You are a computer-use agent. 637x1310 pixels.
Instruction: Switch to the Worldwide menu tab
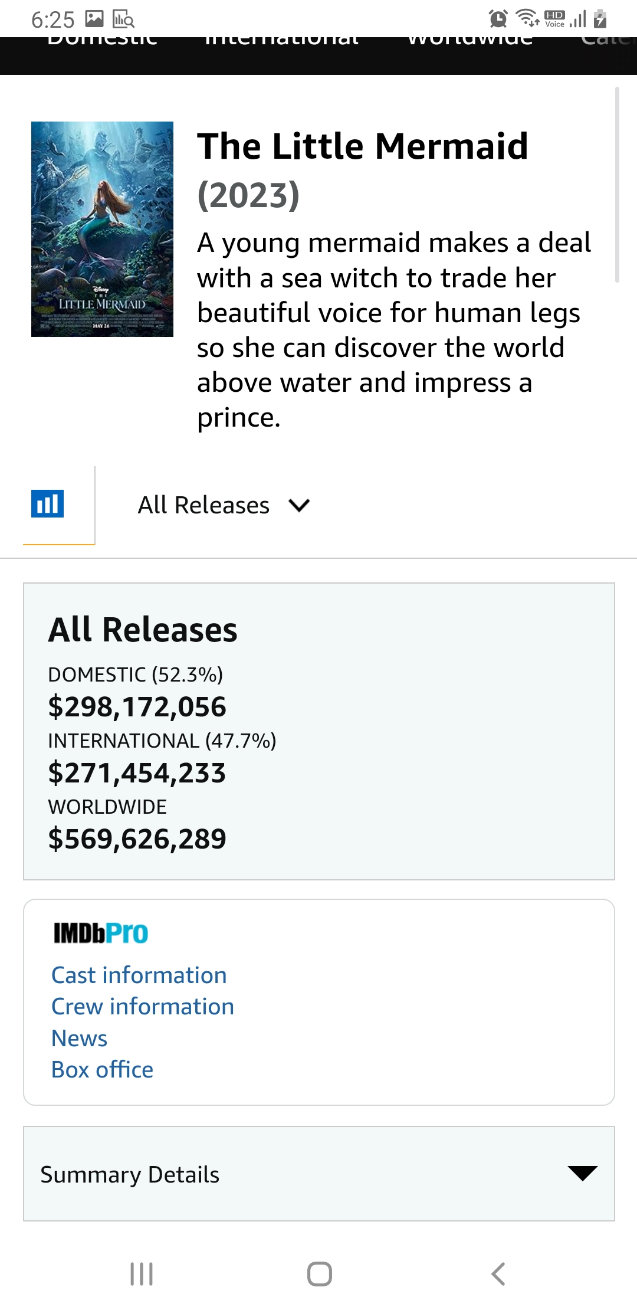[x=470, y=42]
